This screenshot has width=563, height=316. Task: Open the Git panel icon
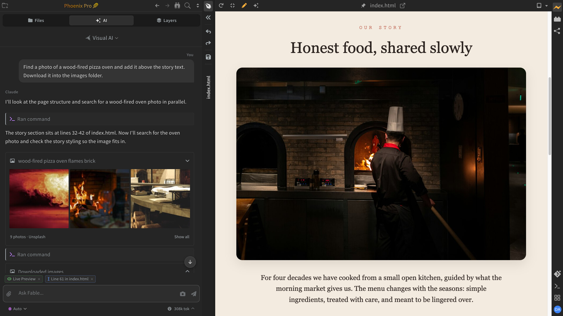pyautogui.click(x=557, y=274)
